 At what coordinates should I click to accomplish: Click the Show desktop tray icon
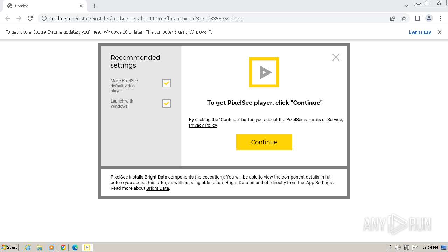click(x=444, y=247)
